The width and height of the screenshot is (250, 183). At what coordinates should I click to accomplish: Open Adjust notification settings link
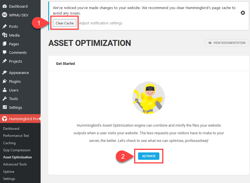pyautogui.click(x=101, y=23)
